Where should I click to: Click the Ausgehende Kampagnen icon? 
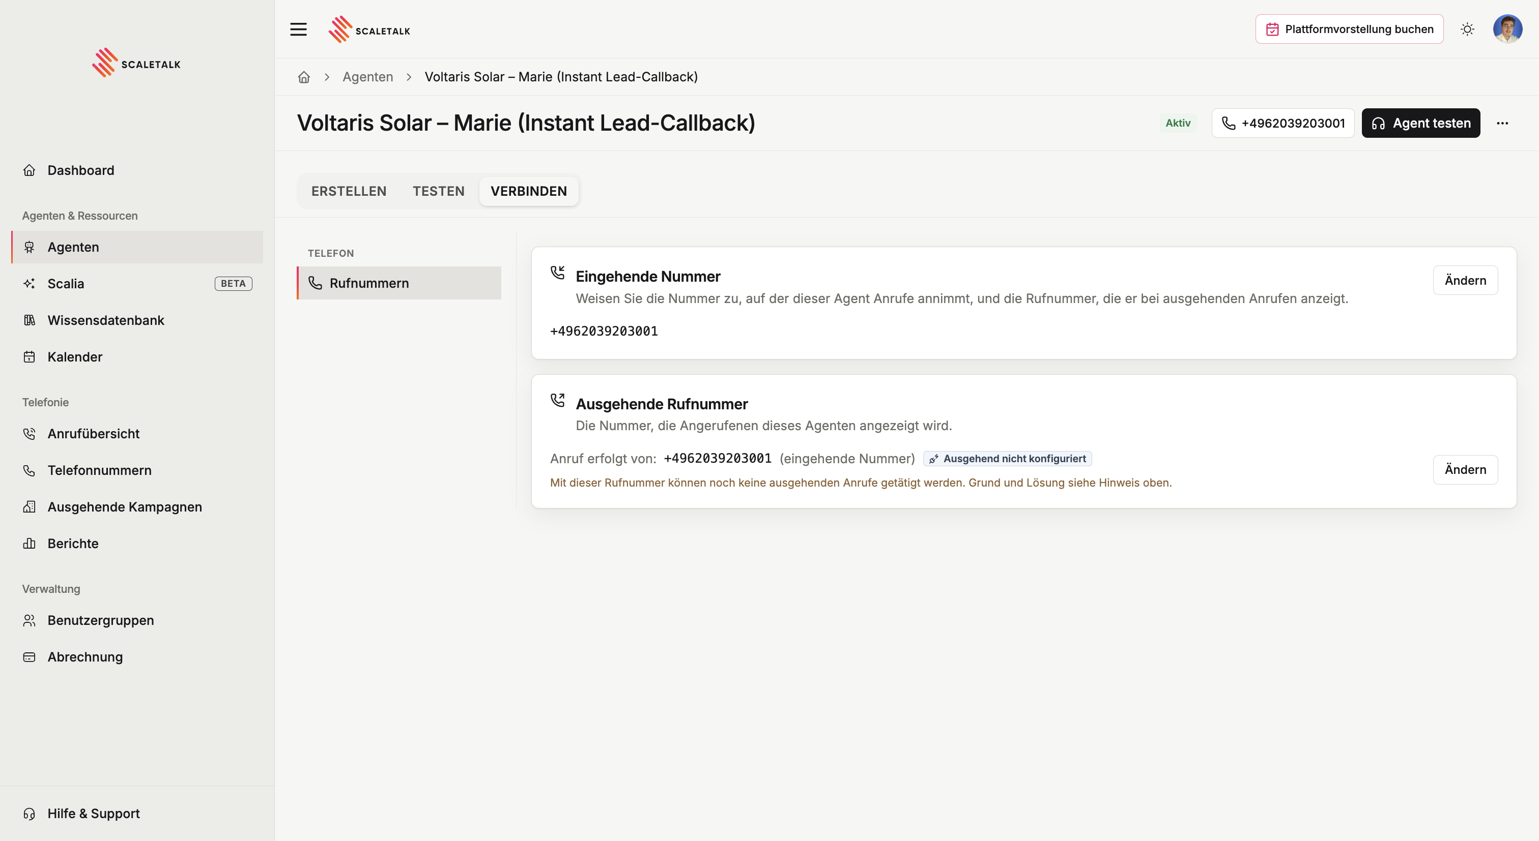coord(30,507)
